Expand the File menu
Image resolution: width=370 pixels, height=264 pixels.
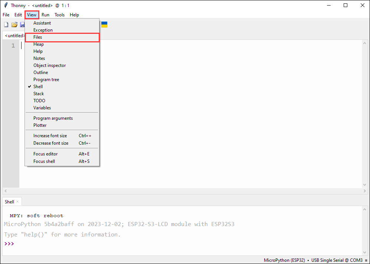coord(6,15)
